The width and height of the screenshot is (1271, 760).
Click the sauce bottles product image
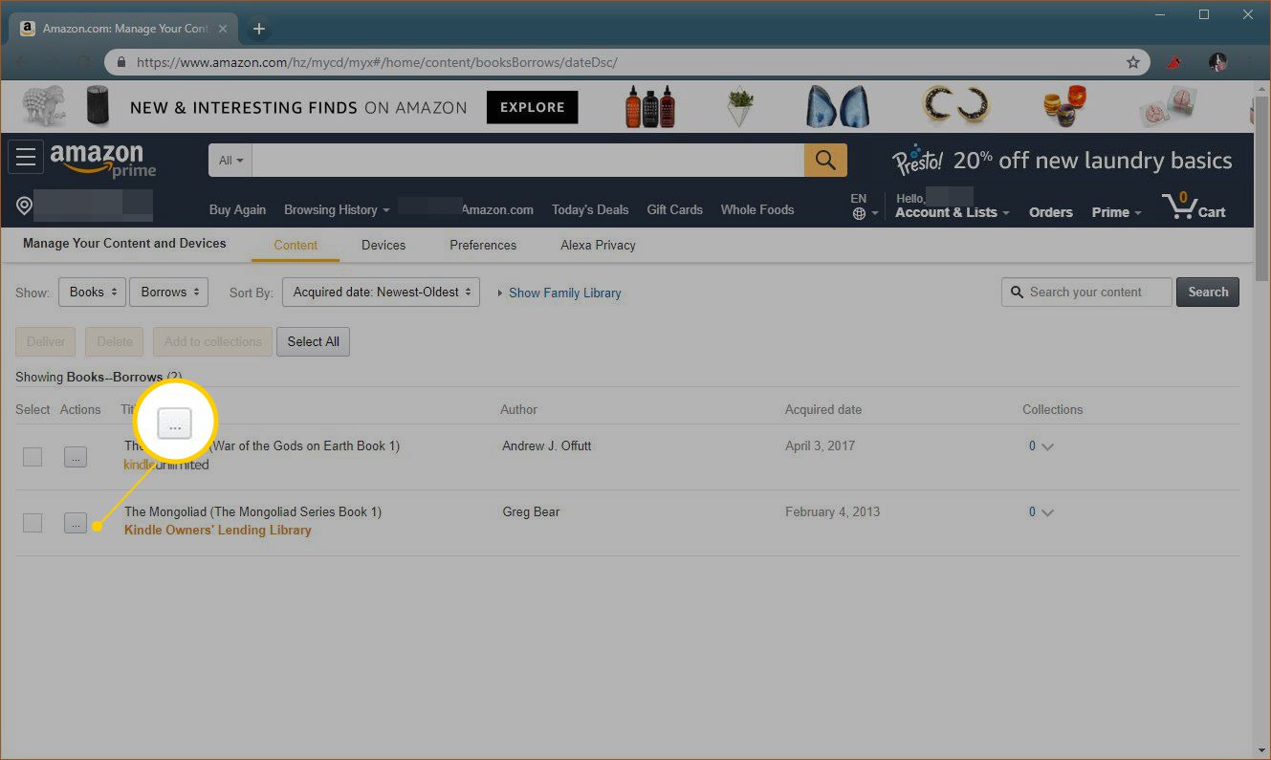pos(650,106)
